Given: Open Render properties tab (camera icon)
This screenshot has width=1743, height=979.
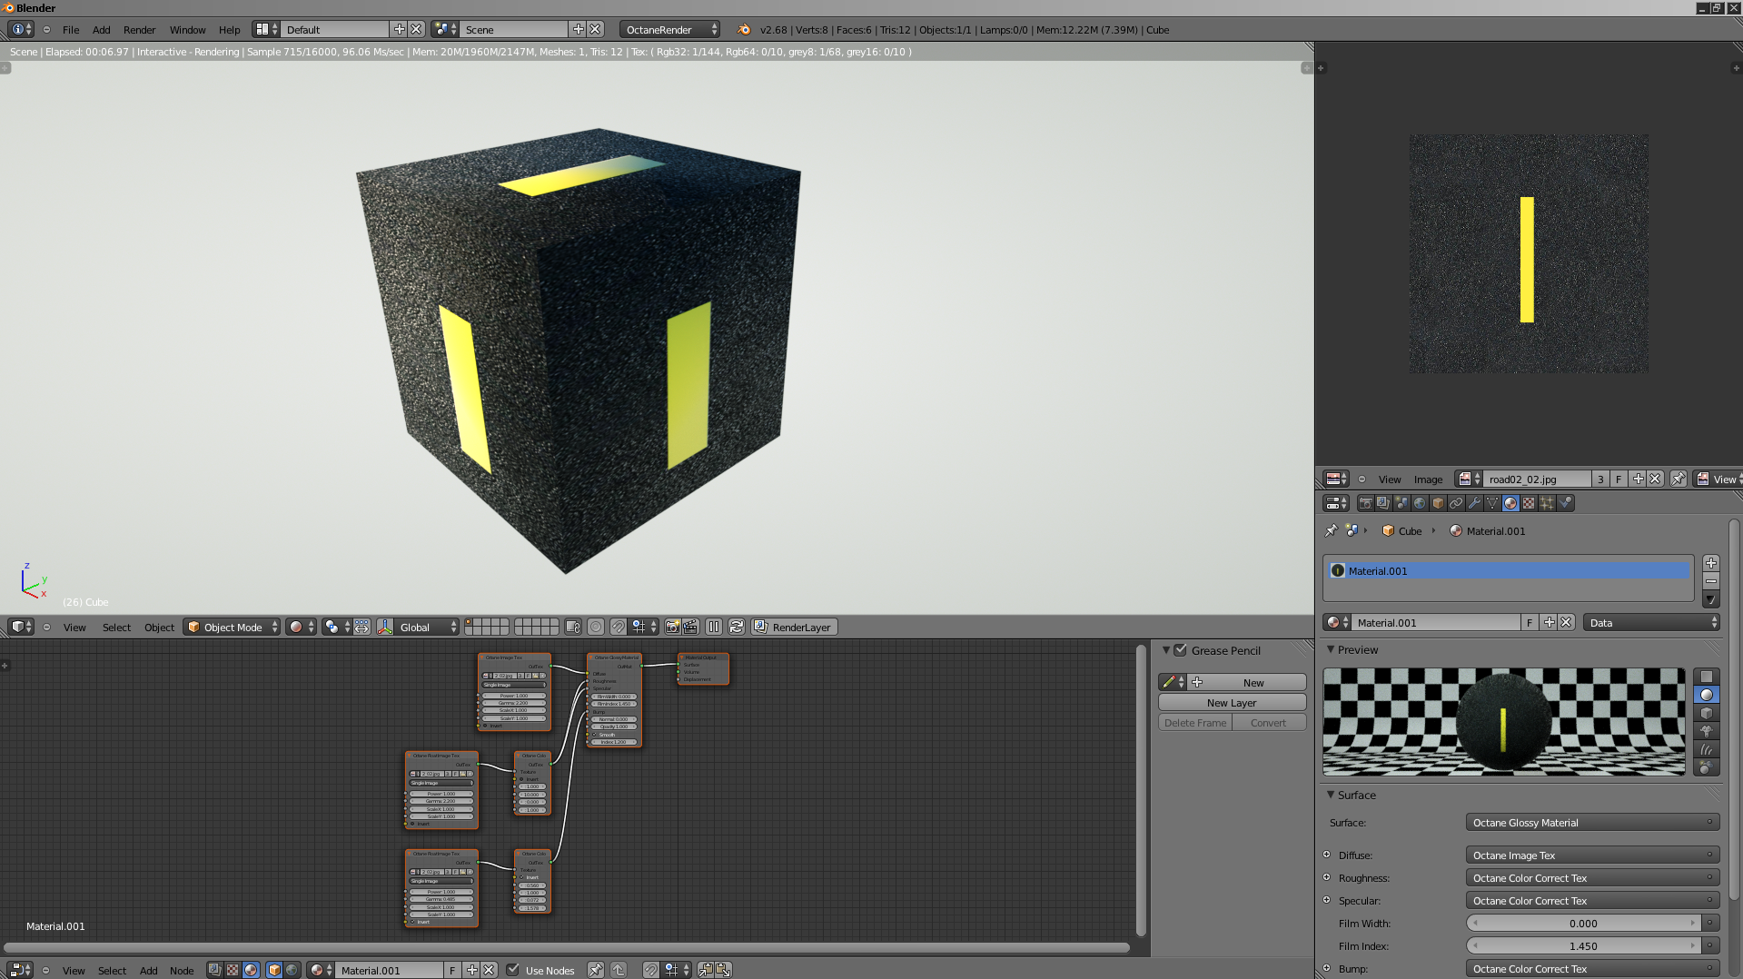Looking at the screenshot, I should pos(1365,503).
